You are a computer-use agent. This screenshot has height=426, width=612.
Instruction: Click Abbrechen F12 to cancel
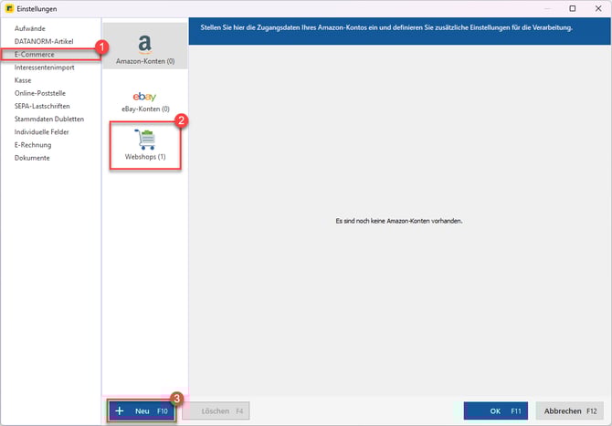(571, 410)
